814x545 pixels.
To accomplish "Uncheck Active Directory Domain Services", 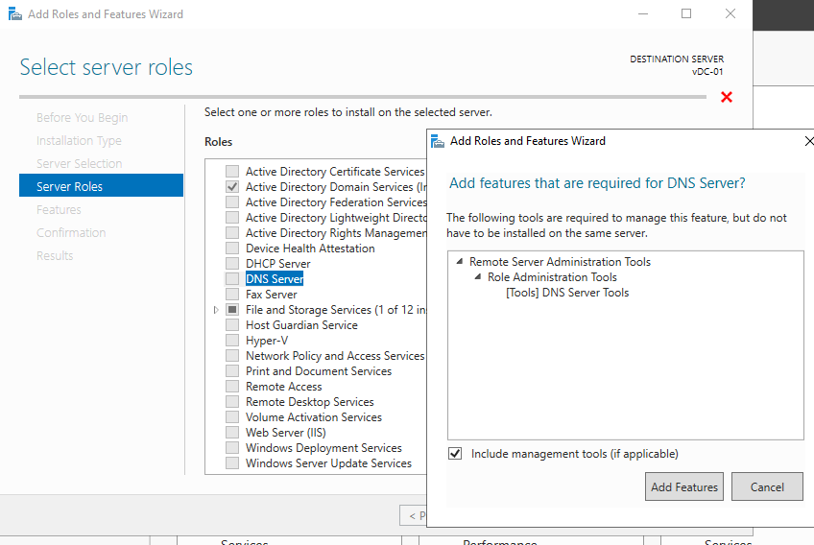I will point(232,187).
